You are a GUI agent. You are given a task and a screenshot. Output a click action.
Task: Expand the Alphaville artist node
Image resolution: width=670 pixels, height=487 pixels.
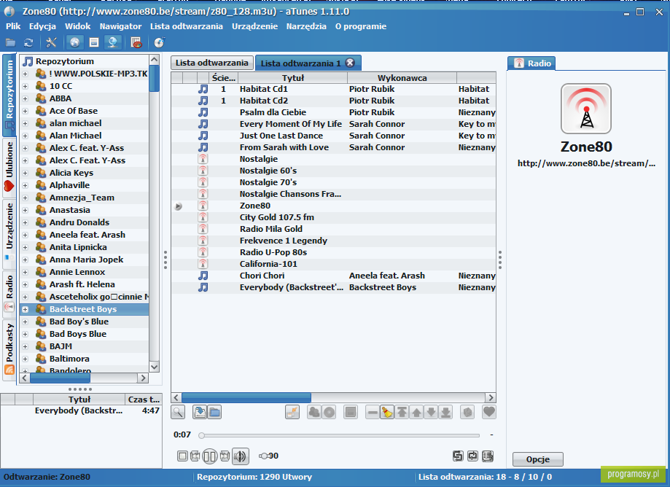click(26, 185)
